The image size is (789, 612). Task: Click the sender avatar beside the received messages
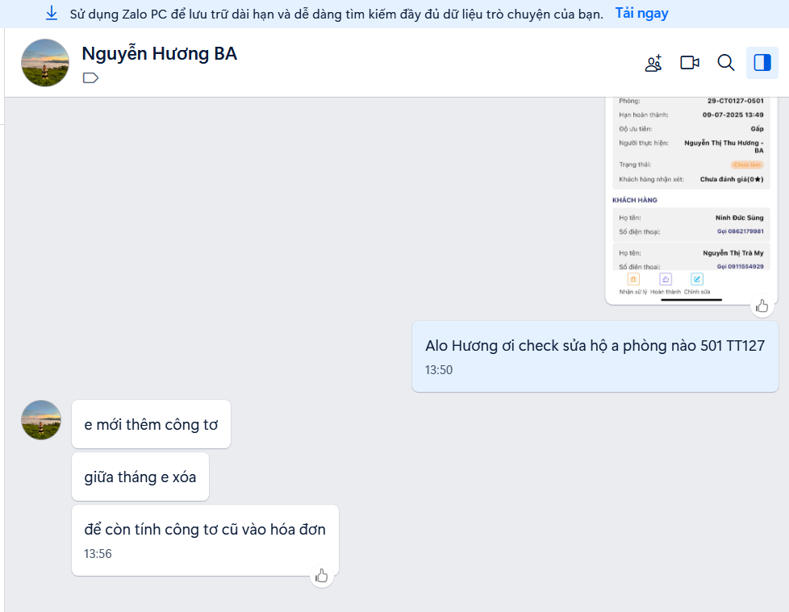click(x=41, y=420)
